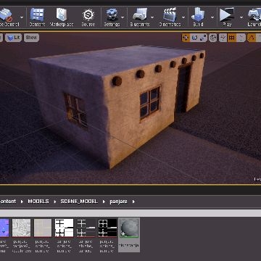Expand the Cinematics dropdown arrow
The image size is (261, 261).
[183, 17]
